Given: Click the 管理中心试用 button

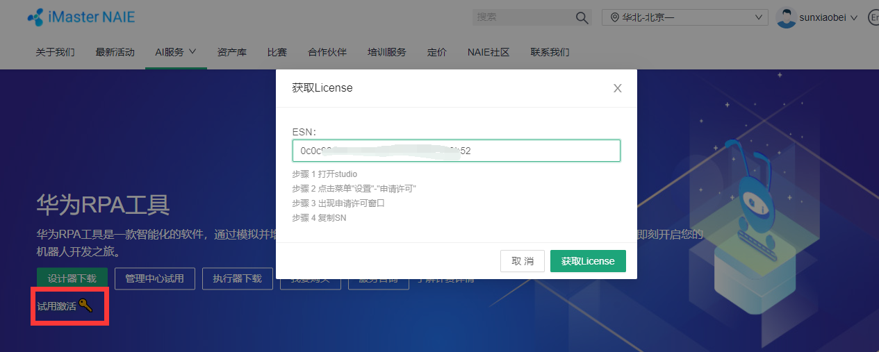Looking at the screenshot, I should (155, 278).
